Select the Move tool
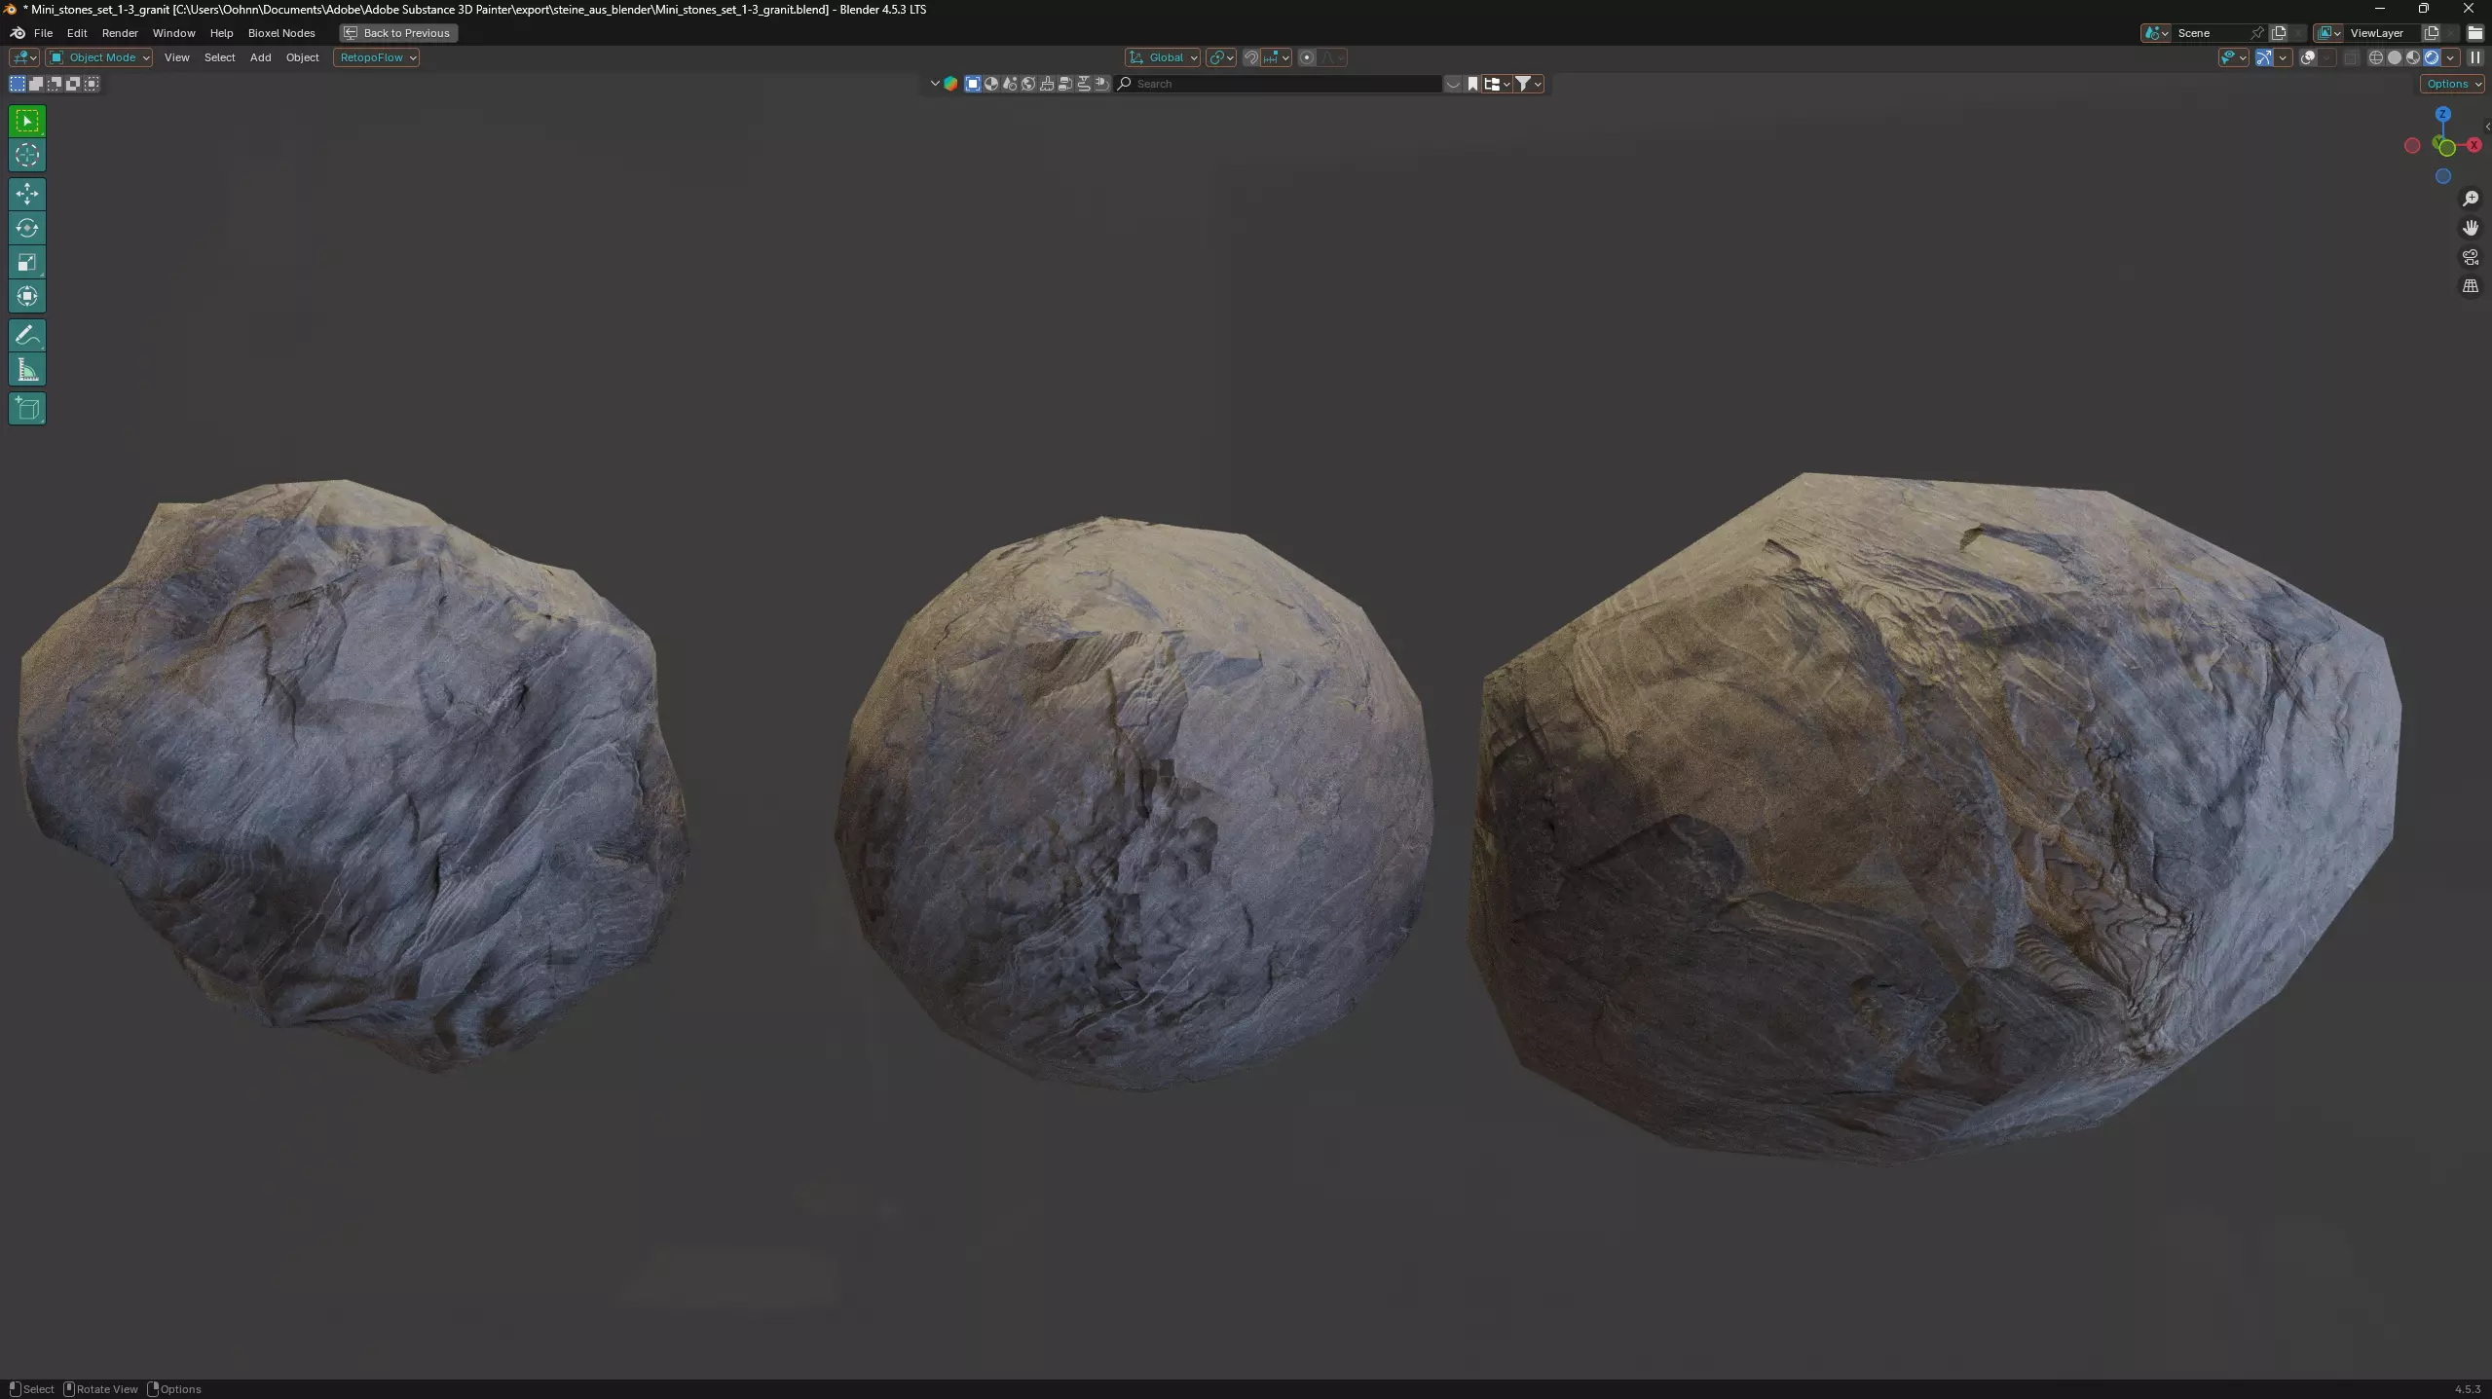Viewport: 2492px width, 1399px height. pos(27,194)
